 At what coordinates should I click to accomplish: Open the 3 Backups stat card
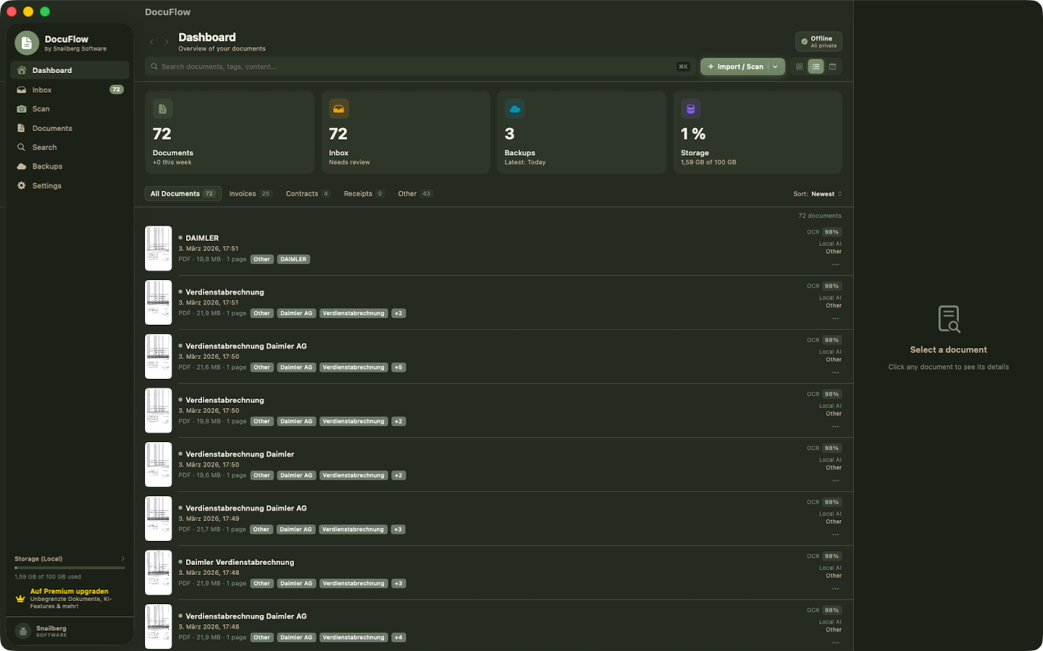tap(582, 132)
